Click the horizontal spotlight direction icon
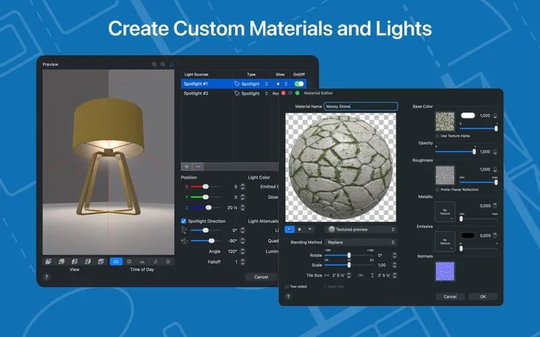This screenshot has height=337, width=540. pyautogui.click(x=184, y=230)
